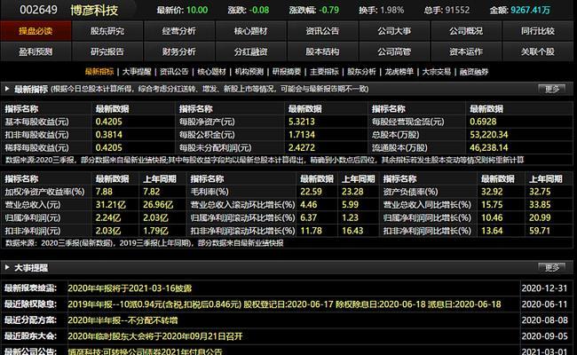The height and width of the screenshot is (355, 577).
Task: Jump to 龙虎榜单 section link
Action: (x=399, y=72)
